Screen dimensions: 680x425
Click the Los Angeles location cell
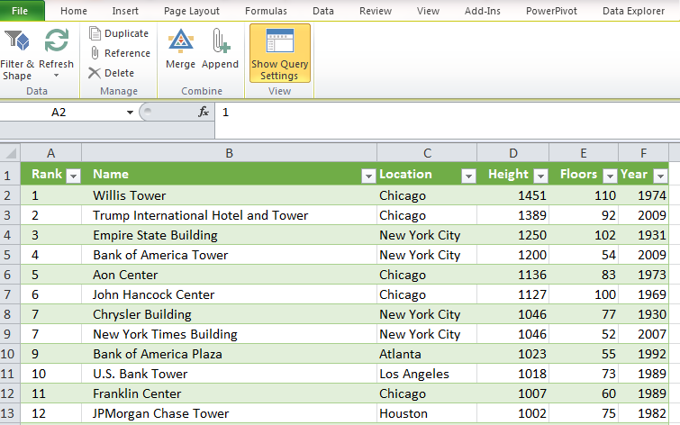pyautogui.click(x=427, y=374)
